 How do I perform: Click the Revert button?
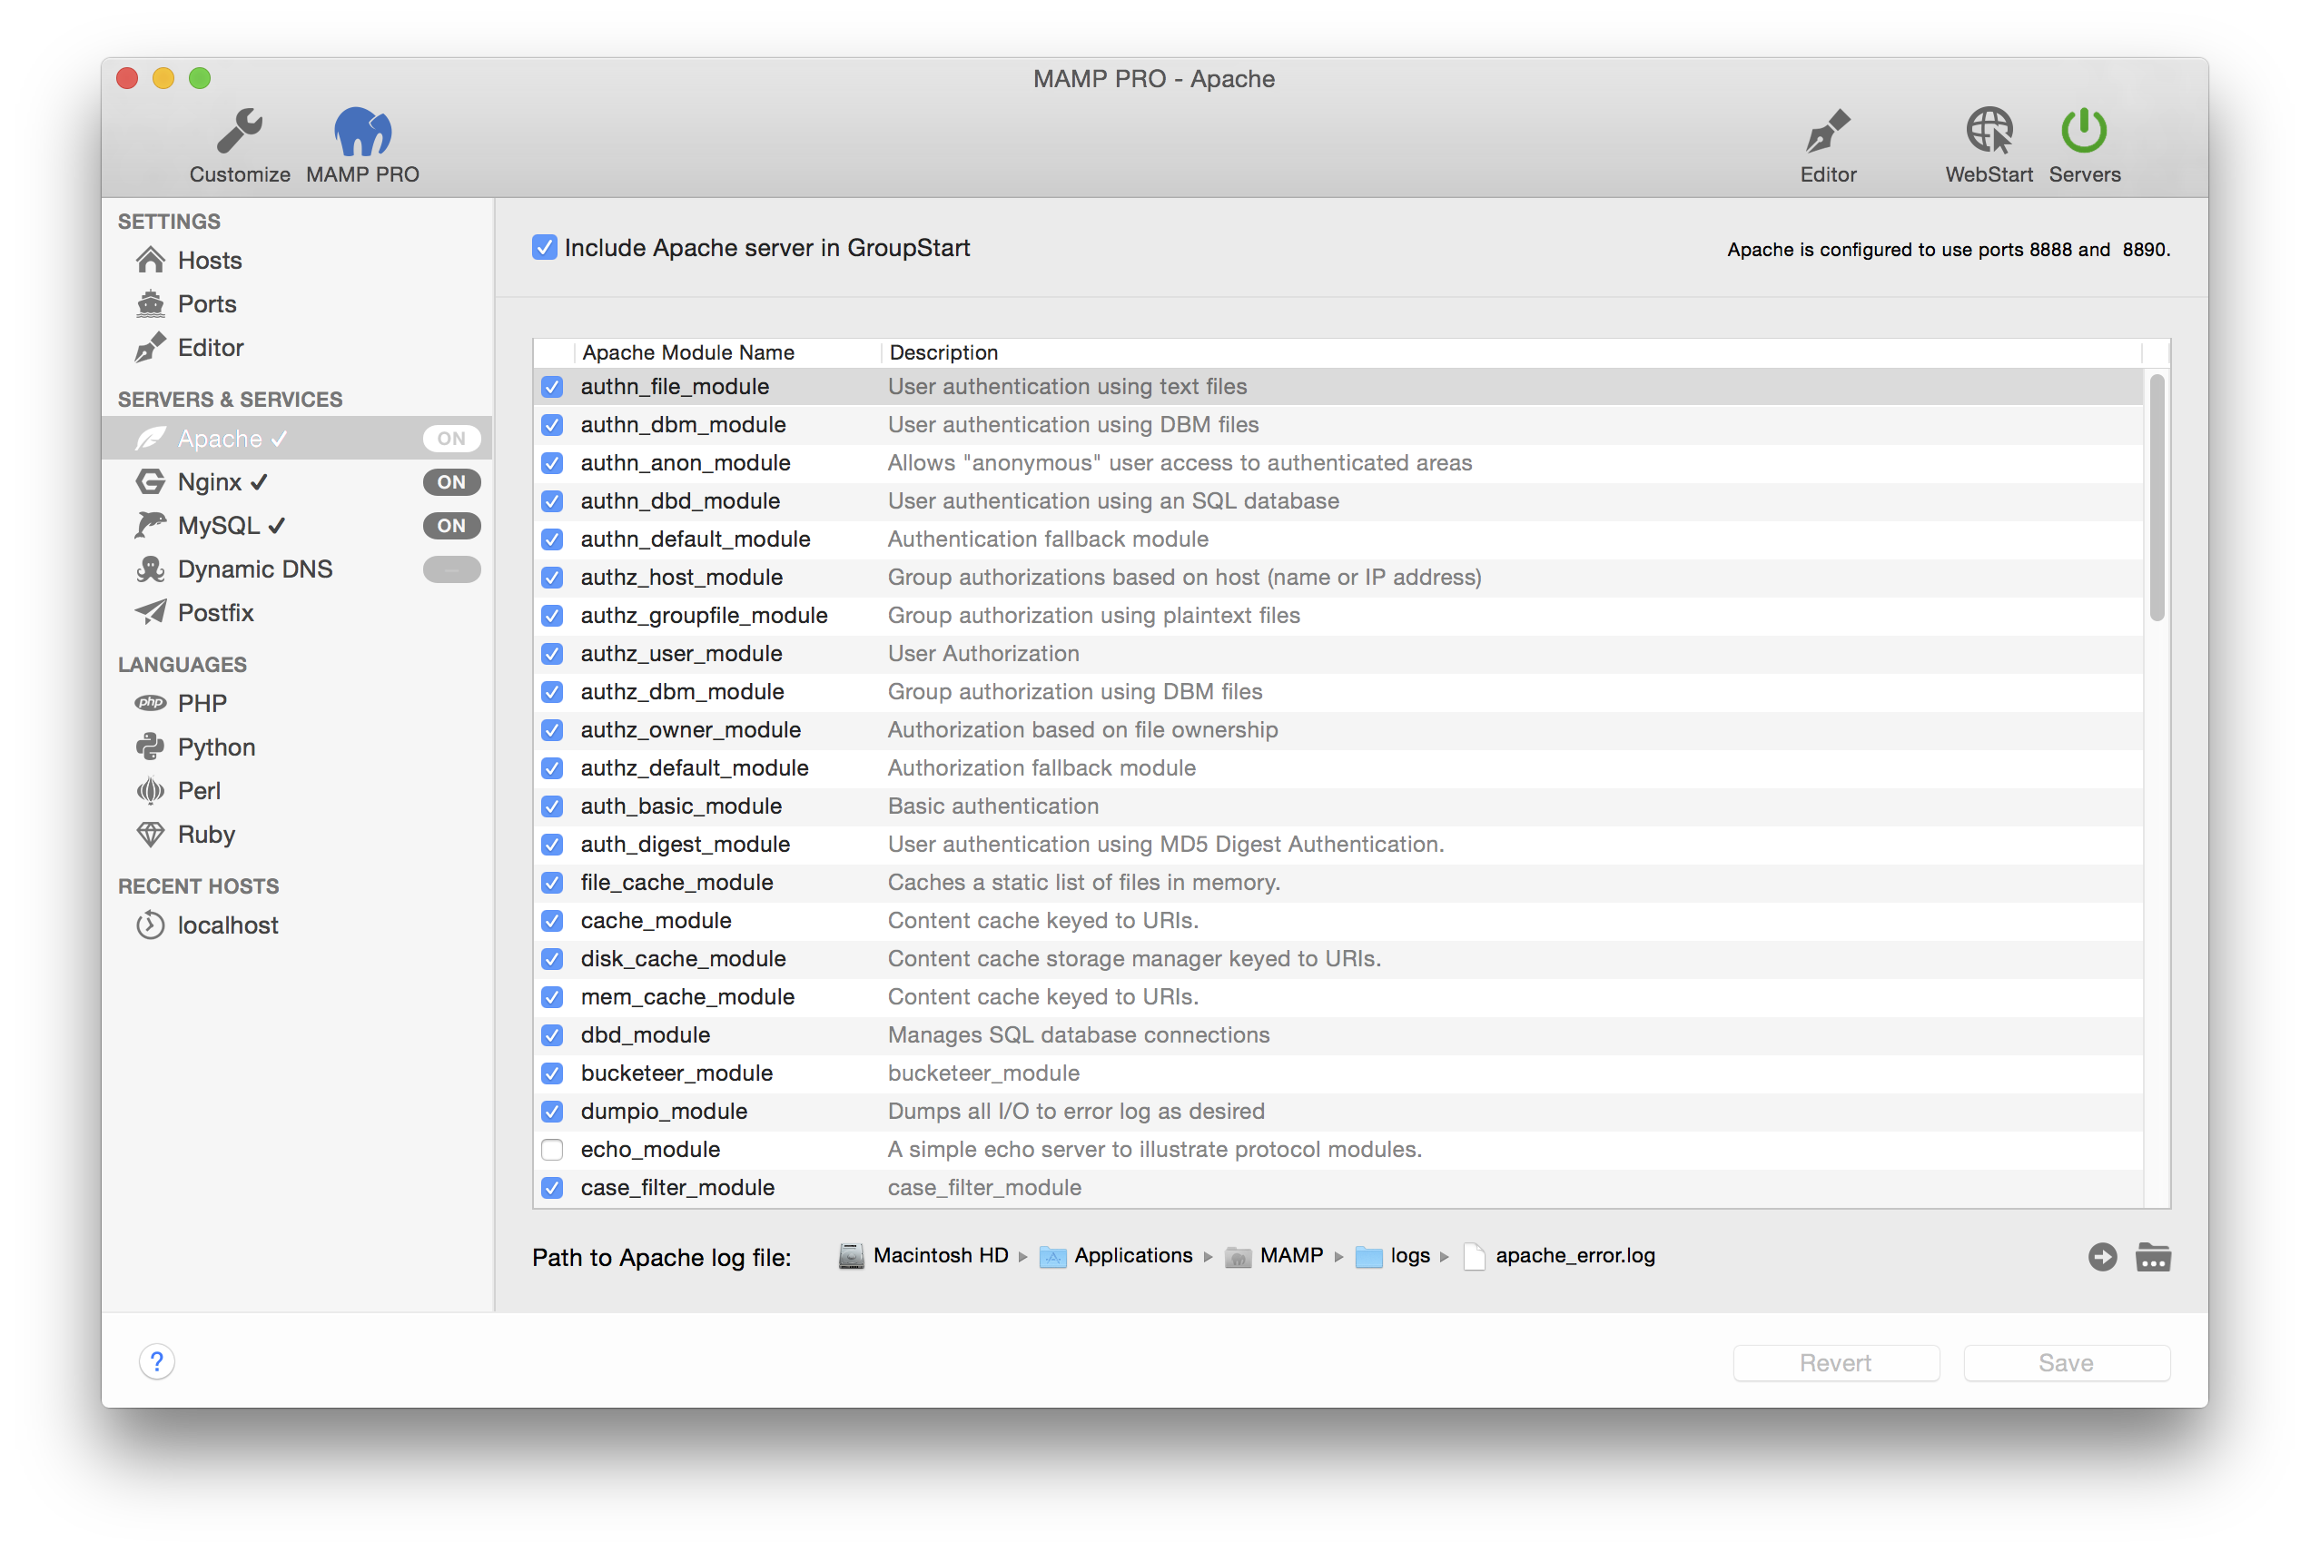click(x=1835, y=1363)
